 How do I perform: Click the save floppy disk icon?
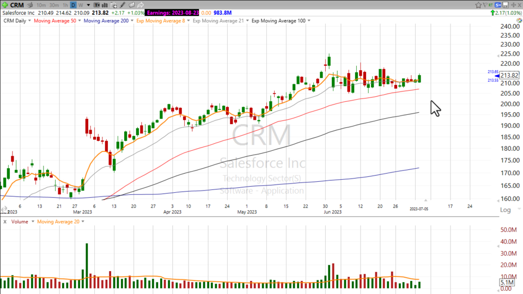(506, 5)
